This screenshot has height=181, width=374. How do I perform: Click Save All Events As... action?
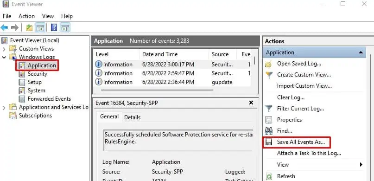(x=301, y=142)
